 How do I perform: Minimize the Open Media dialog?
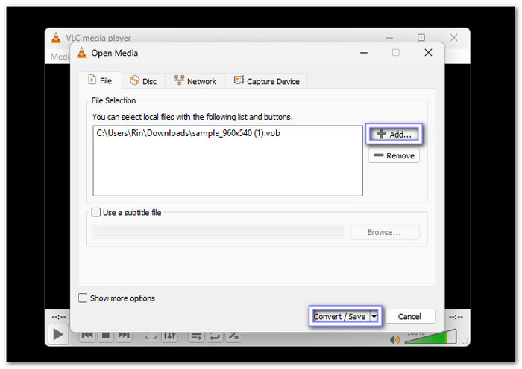(364, 53)
